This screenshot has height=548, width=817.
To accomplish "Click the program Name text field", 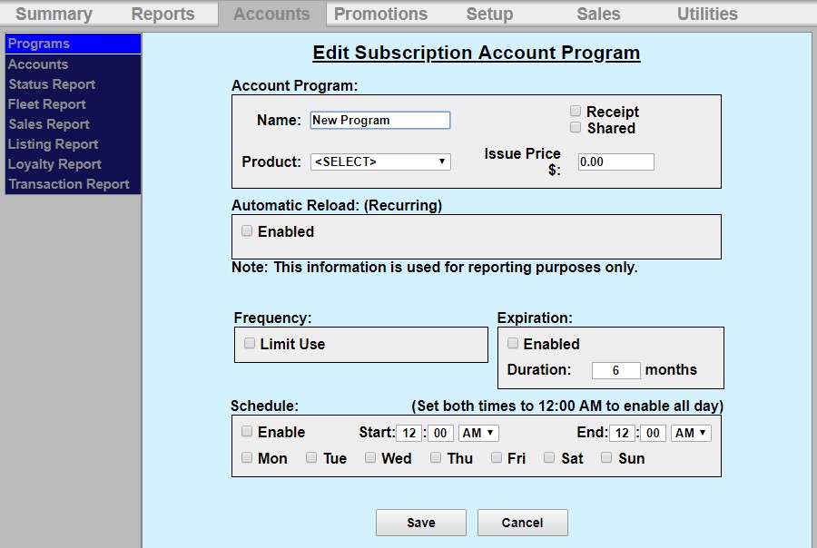I will (x=380, y=120).
